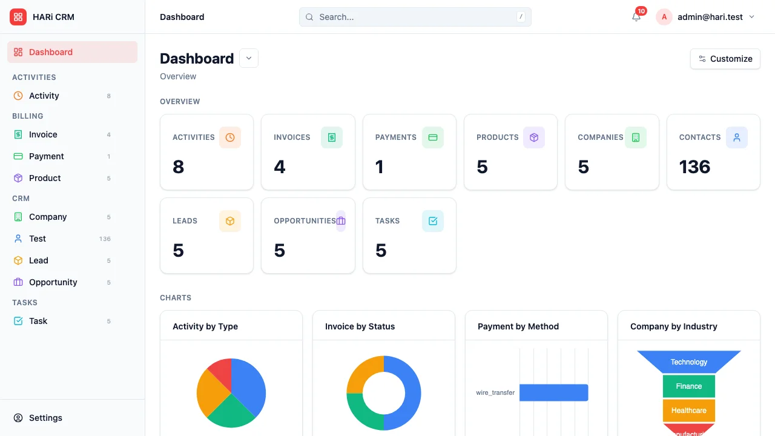The image size is (775, 436).
Task: Click the Opportunity briefcase icon in sidebar
Action: pyautogui.click(x=18, y=282)
